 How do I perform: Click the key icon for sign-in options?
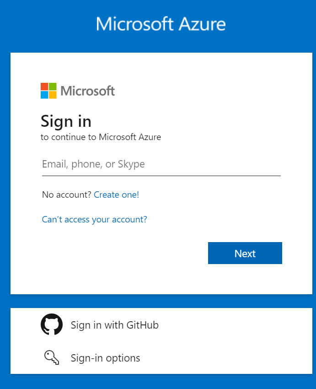tap(52, 357)
